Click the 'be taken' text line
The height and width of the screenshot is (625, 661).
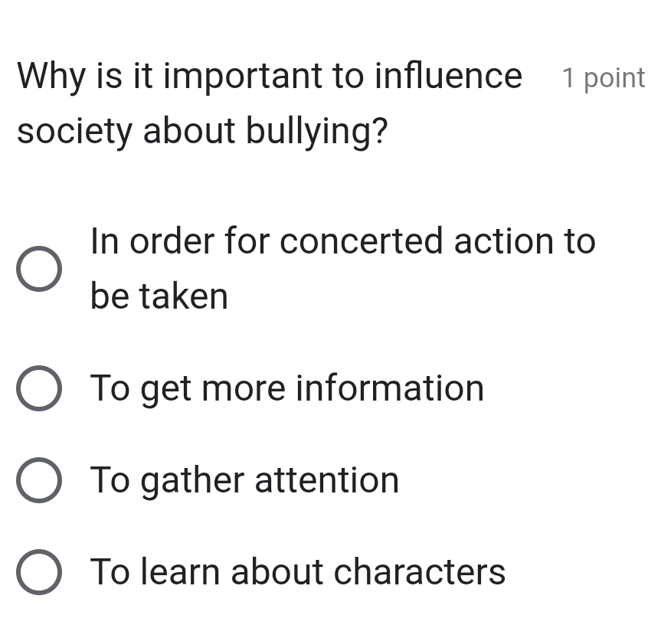coord(159,296)
